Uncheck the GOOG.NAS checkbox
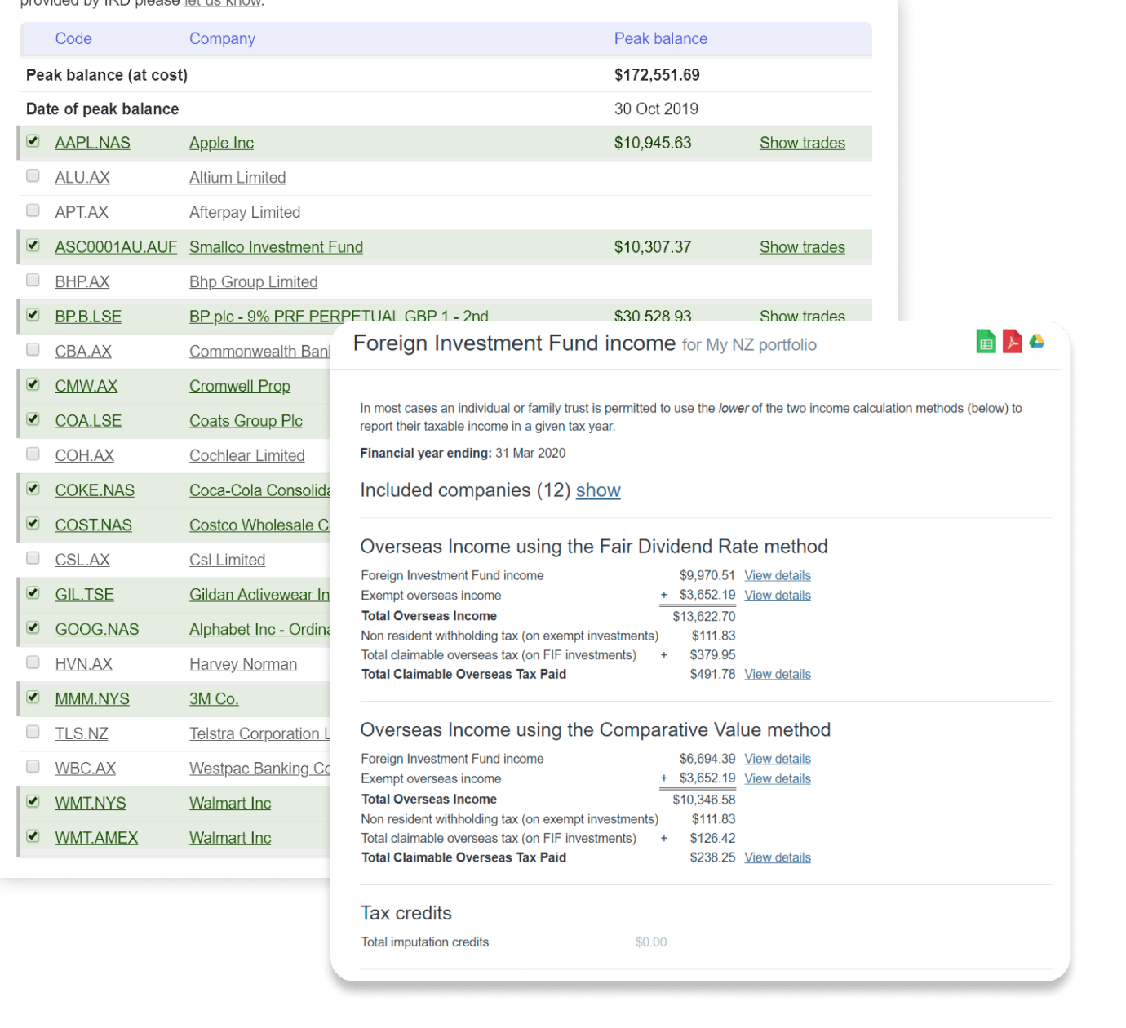1126x1028 pixels. pyautogui.click(x=33, y=627)
